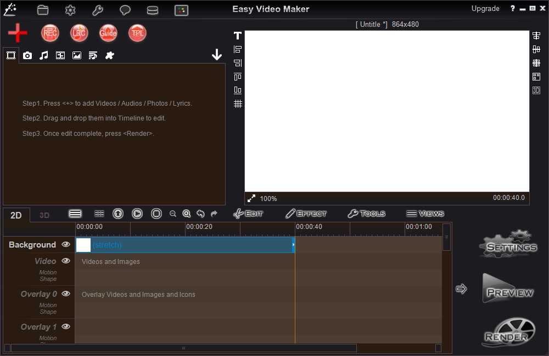Align objects to top in preview
This screenshot has height=356, width=549.
pos(238,77)
